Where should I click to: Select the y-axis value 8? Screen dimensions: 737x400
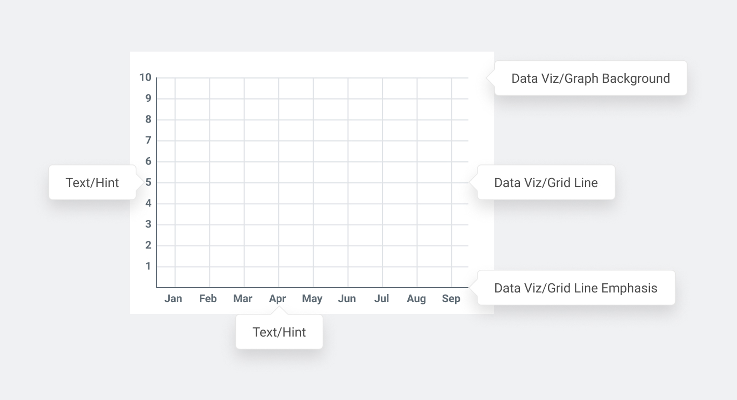click(x=148, y=119)
